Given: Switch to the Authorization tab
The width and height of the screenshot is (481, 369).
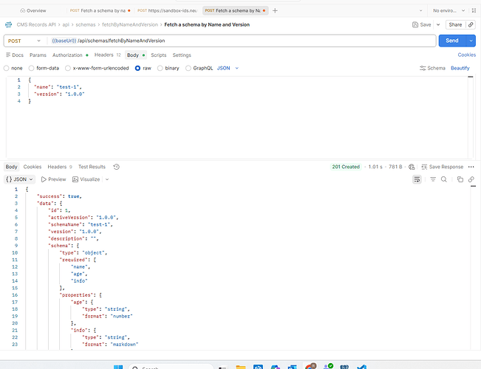Looking at the screenshot, I should click(x=70, y=55).
